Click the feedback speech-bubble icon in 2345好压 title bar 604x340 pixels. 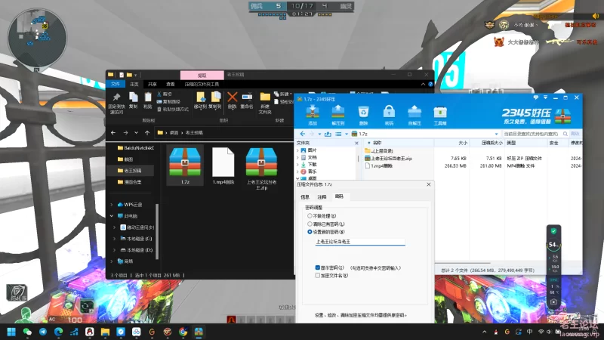[x=535, y=97]
